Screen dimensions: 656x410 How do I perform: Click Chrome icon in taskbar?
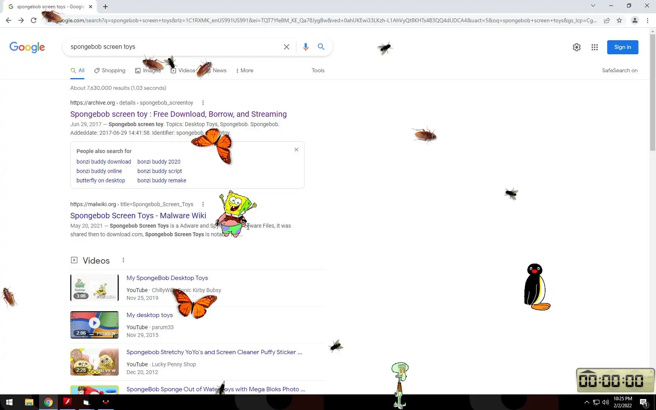[x=48, y=402]
